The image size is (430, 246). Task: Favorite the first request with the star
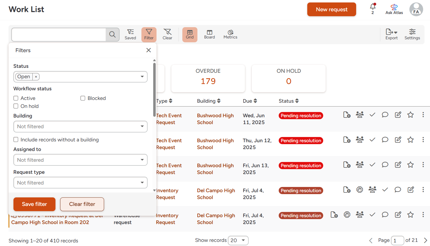(410, 115)
